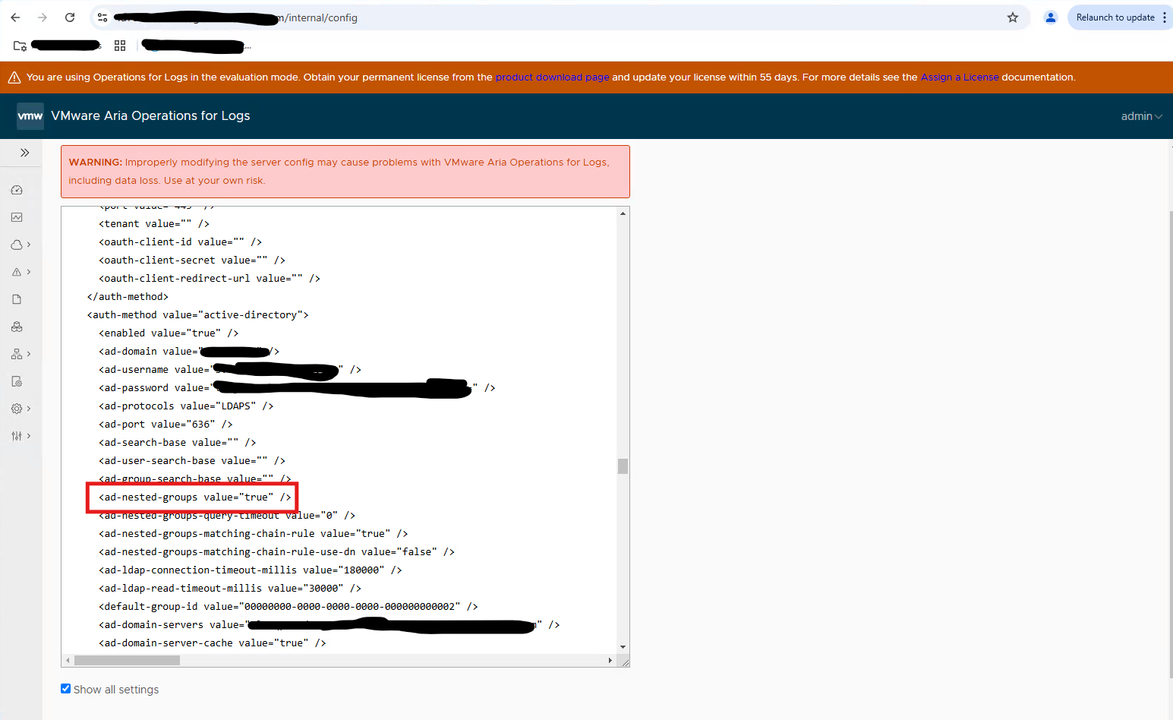Click the cloud icon in sidebar
This screenshot has width=1173, height=720.
click(x=17, y=245)
